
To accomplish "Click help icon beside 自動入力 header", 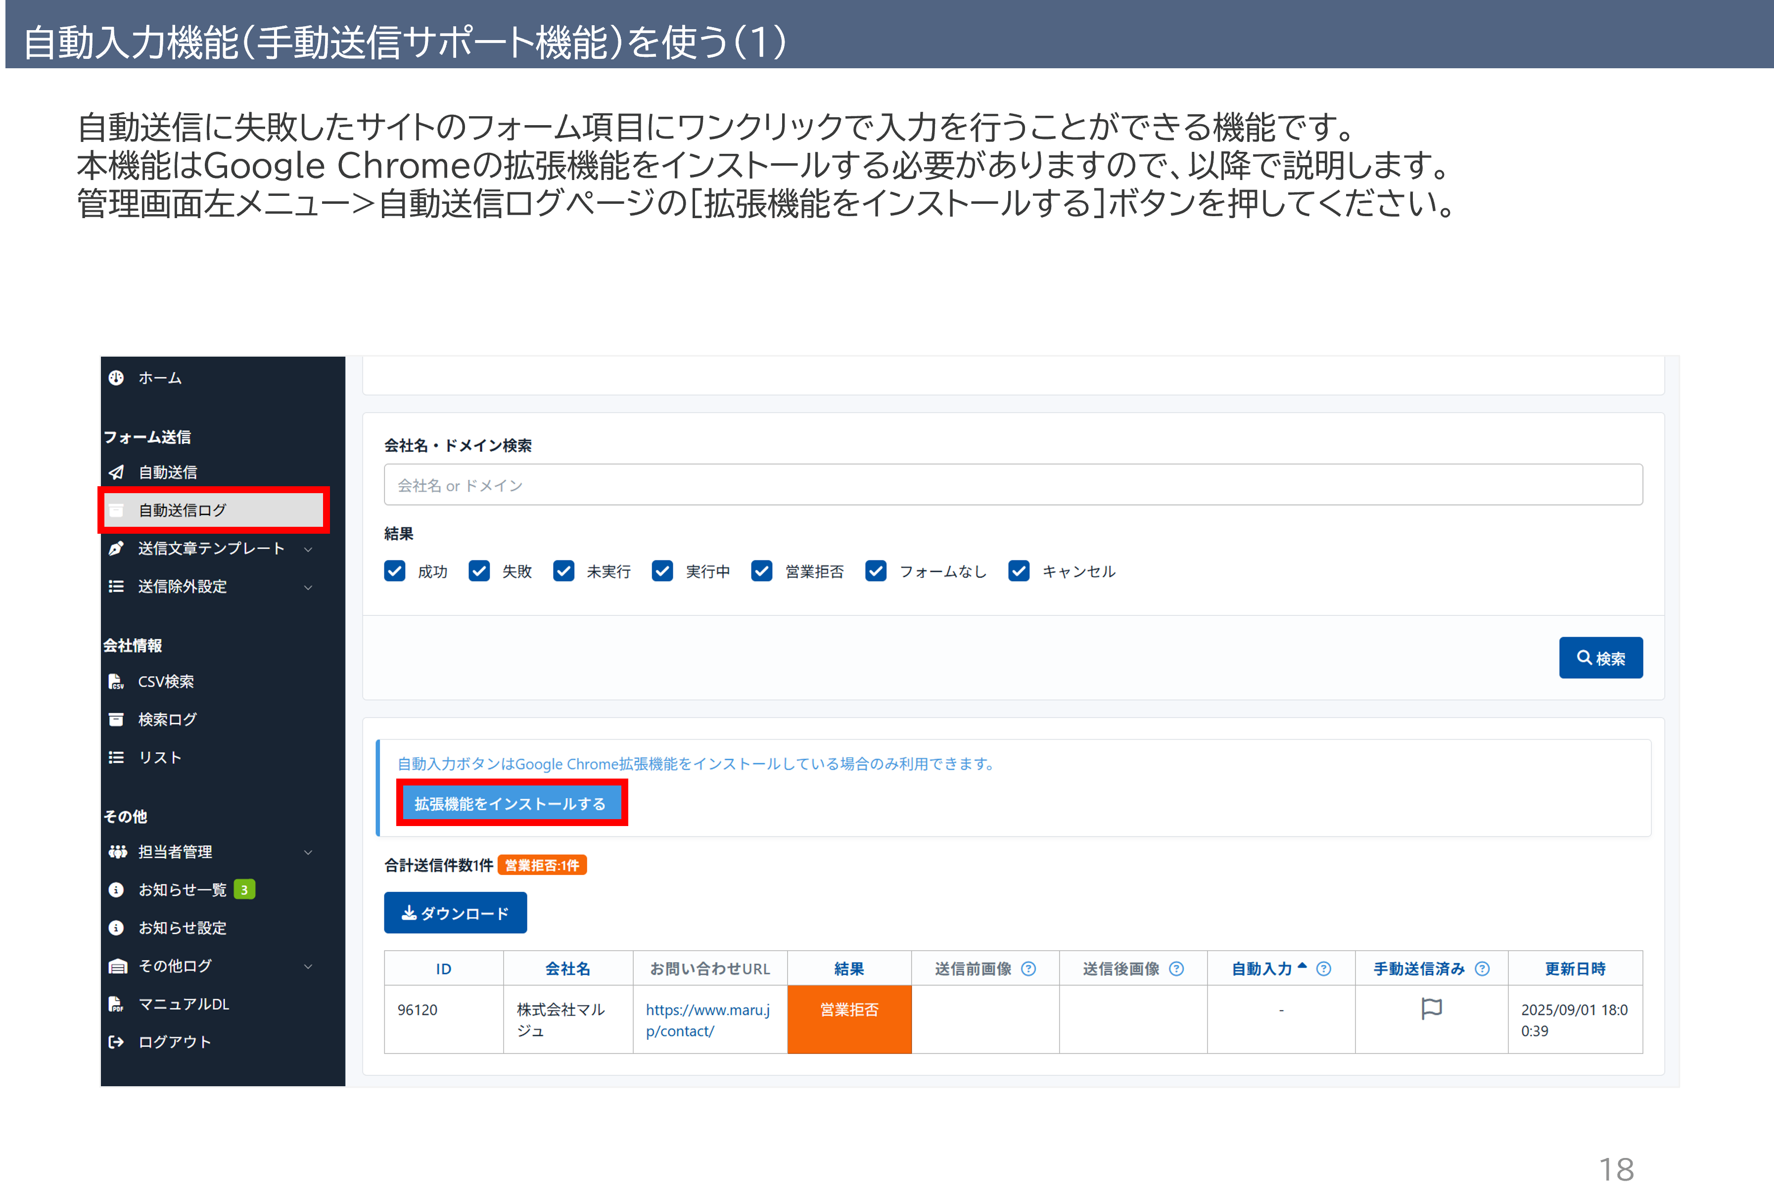I will (x=1324, y=969).
